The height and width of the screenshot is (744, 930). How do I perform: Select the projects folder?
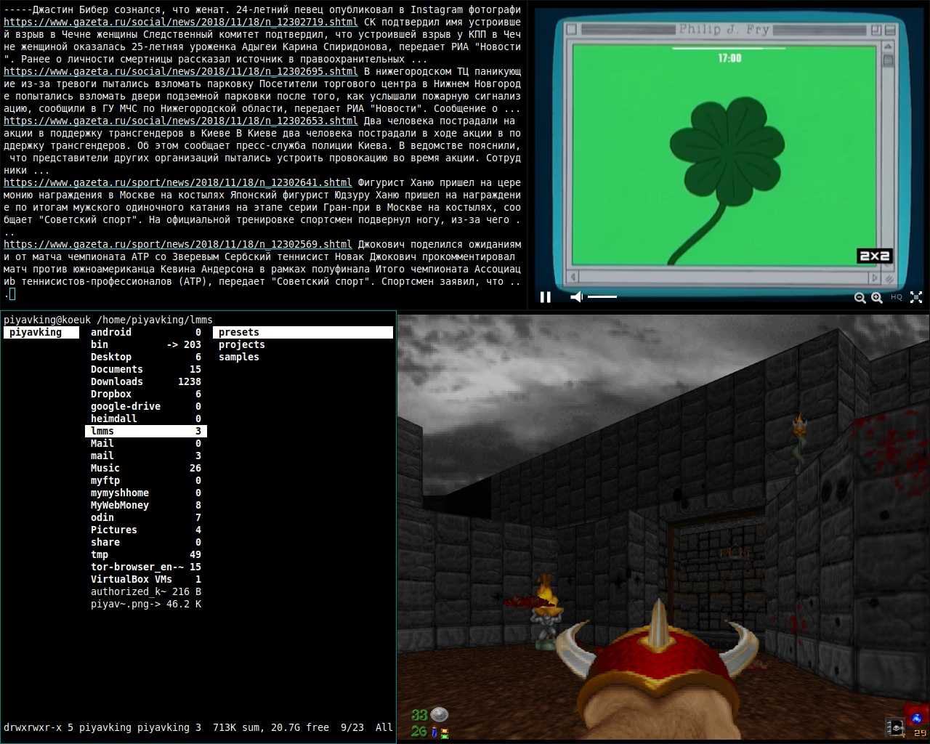click(x=241, y=345)
